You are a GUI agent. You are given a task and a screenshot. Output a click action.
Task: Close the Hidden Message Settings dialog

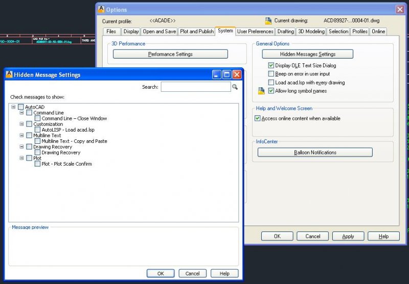[x=237, y=74]
